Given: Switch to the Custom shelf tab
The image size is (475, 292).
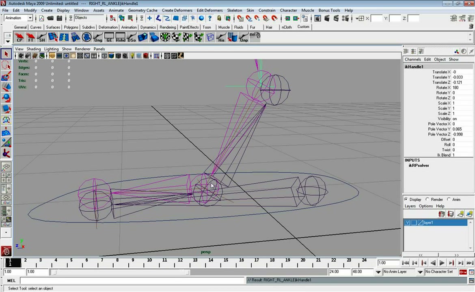Looking at the screenshot, I should pyautogui.click(x=303, y=27).
